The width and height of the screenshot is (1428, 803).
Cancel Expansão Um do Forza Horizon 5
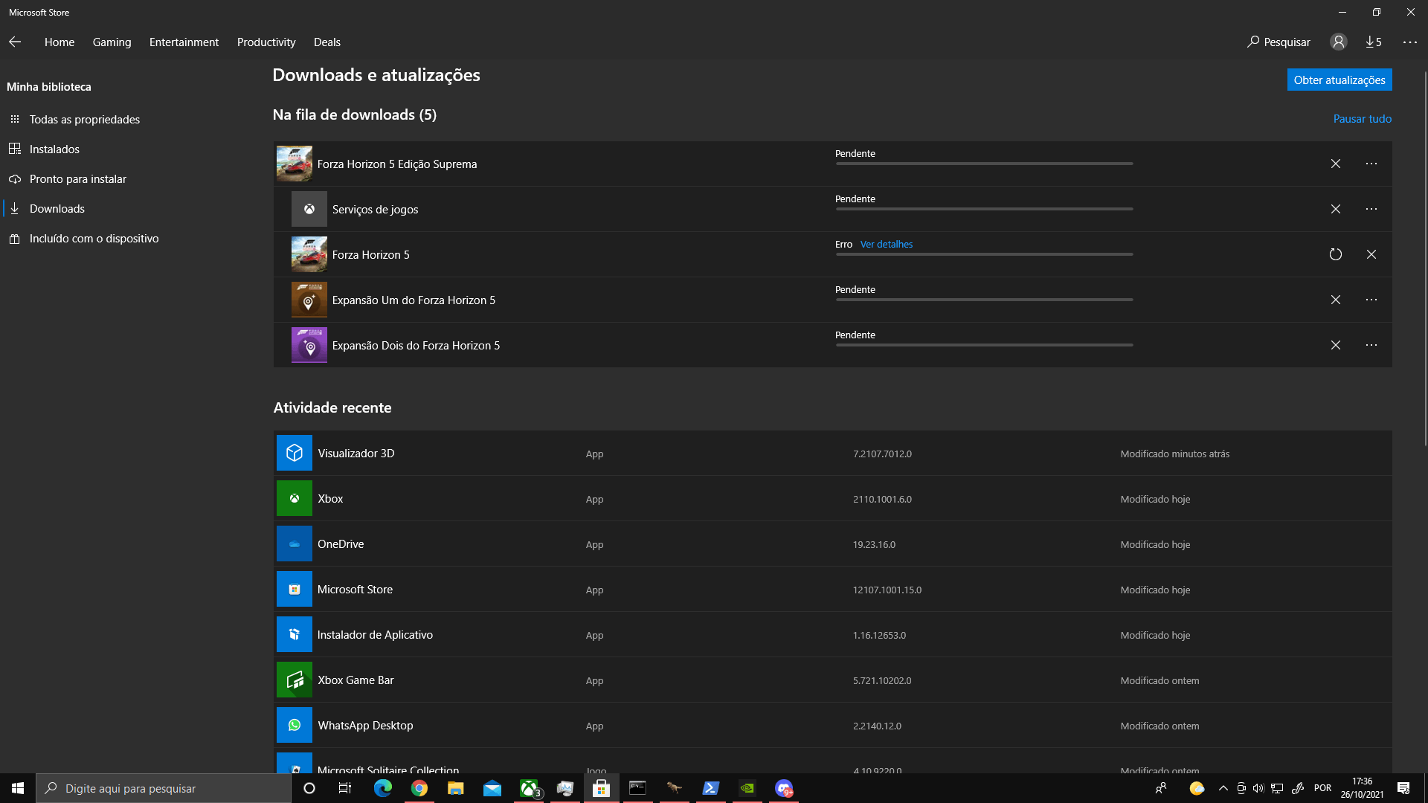[1336, 300]
